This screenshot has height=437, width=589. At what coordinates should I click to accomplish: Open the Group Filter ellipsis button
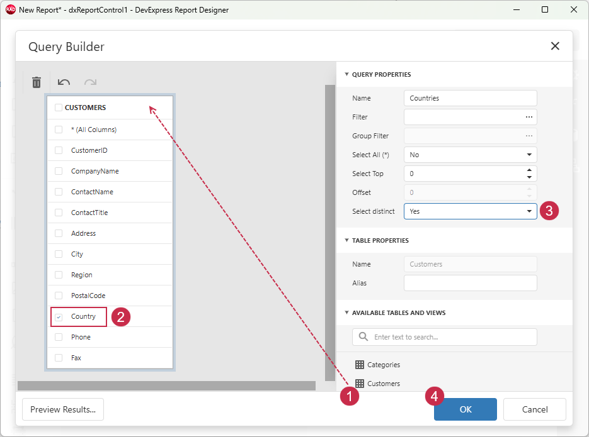point(529,136)
